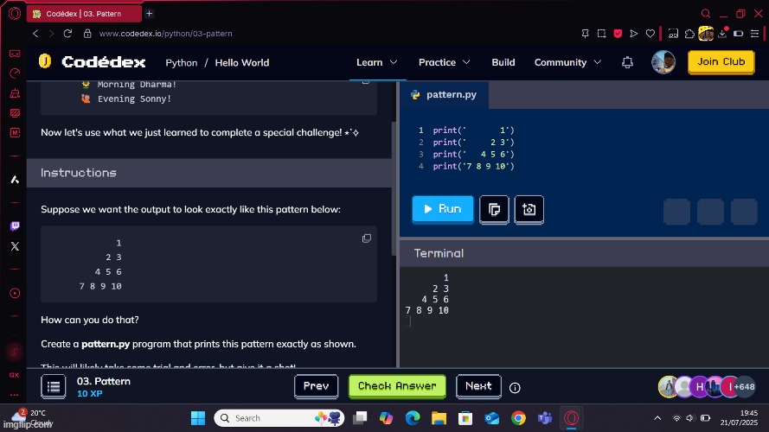Click the Join Club button
Image resolution: width=769 pixels, height=432 pixels.
721,62
